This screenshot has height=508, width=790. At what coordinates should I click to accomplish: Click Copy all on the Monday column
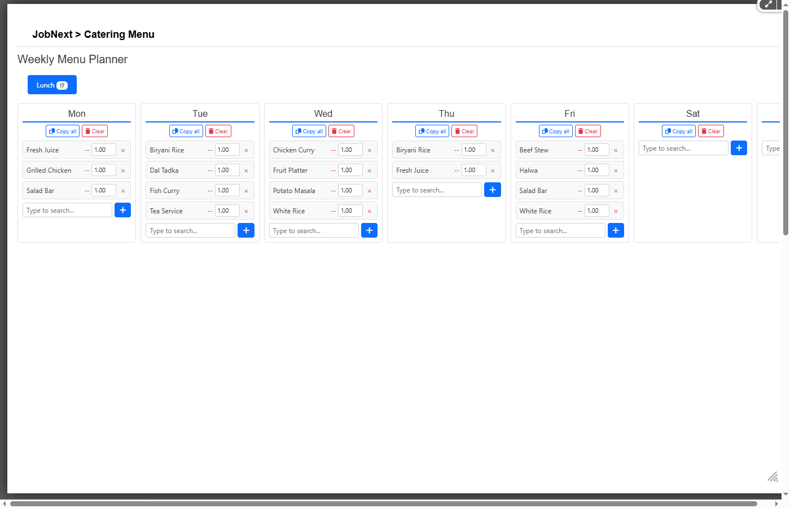click(63, 130)
